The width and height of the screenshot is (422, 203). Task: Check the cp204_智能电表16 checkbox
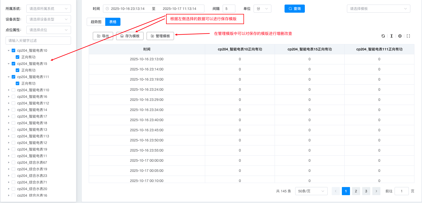tap(13, 97)
